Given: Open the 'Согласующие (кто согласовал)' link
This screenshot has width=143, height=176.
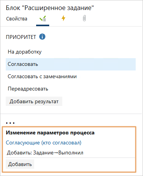Looking at the screenshot, I should (x=43, y=143).
